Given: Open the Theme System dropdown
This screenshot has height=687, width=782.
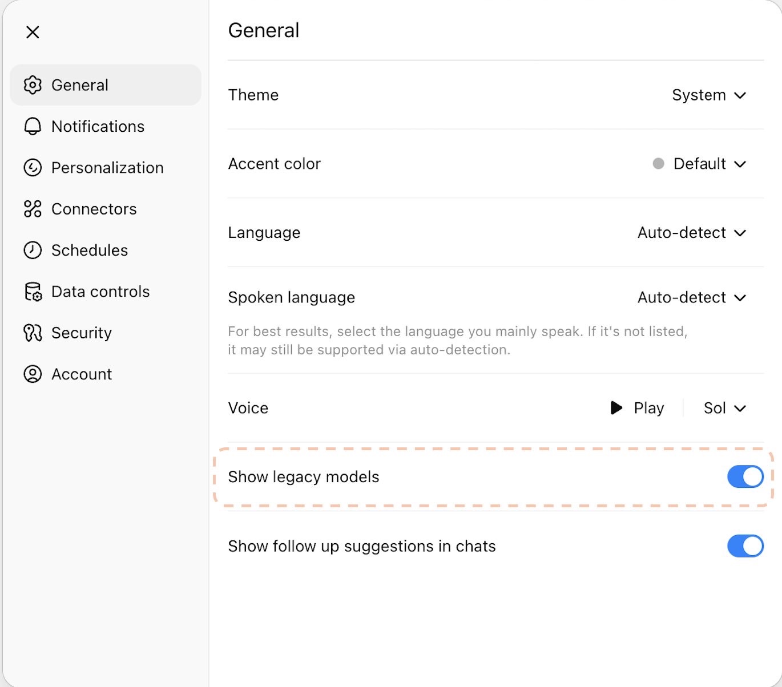Looking at the screenshot, I should [x=709, y=95].
